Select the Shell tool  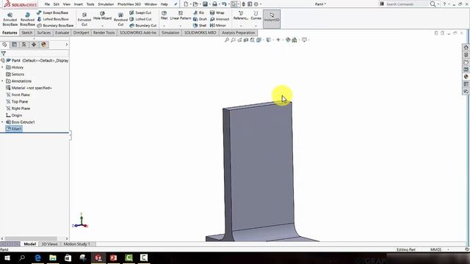(200, 26)
